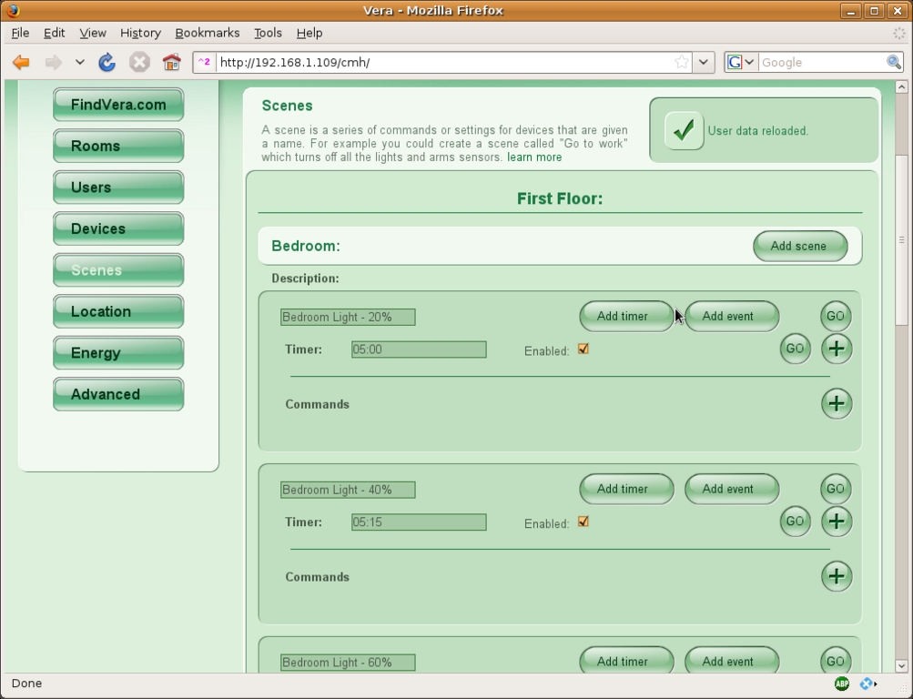Open the back/forward history dropdown arrow
The width and height of the screenshot is (913, 699).
point(80,63)
